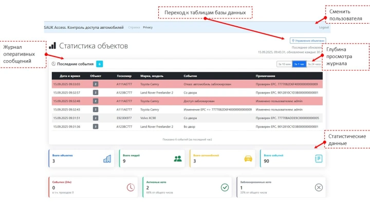
Task: Click the X circle icon in Заблокированные авто card
Action: pos(319,187)
